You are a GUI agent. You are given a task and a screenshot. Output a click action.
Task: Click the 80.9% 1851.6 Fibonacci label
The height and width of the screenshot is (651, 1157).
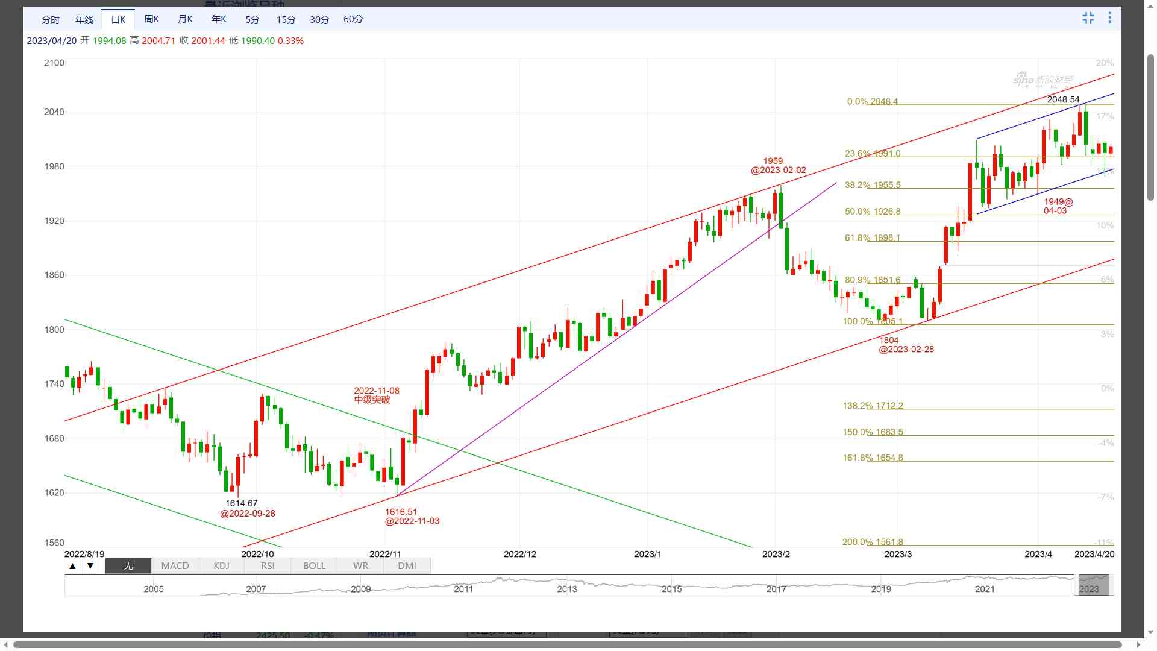point(873,280)
